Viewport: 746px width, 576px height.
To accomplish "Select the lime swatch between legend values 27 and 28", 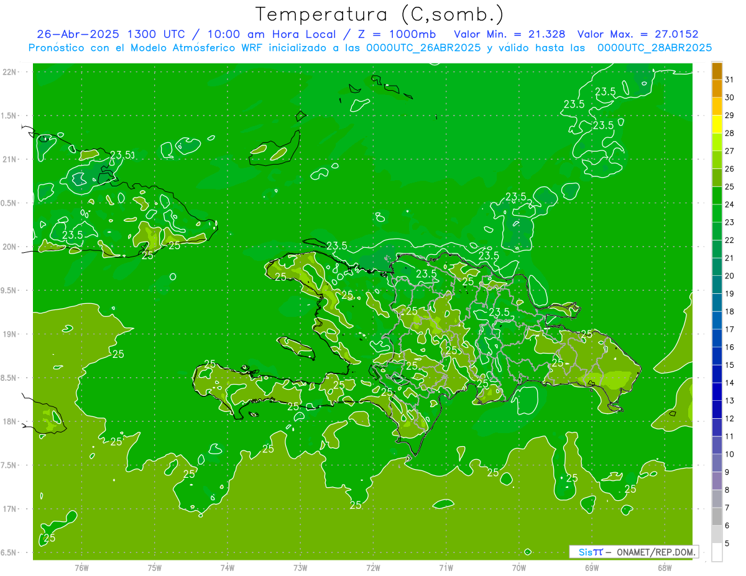I will pyautogui.click(x=717, y=142).
